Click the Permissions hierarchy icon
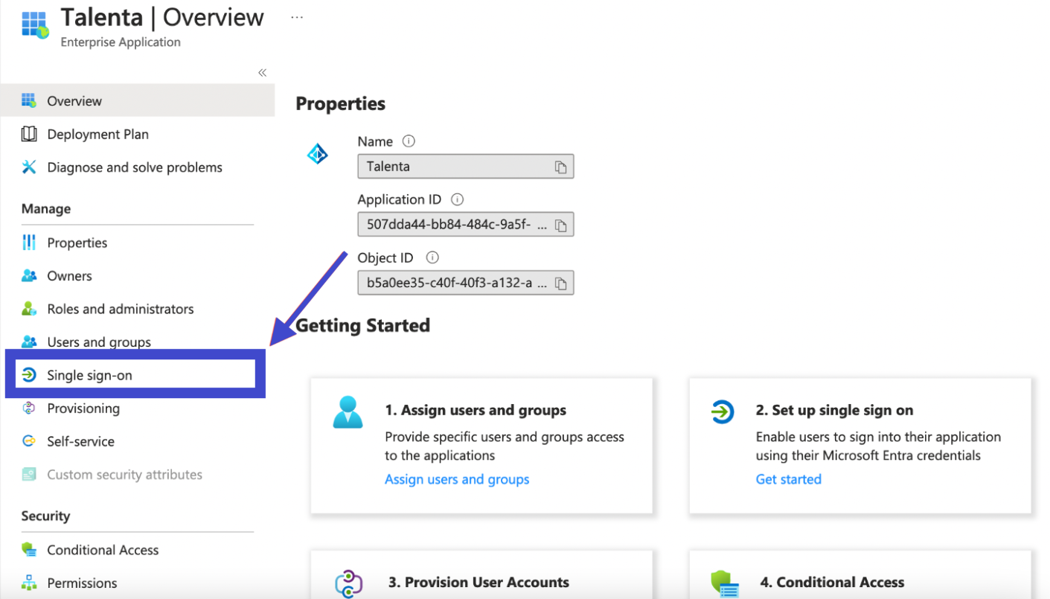The image size is (1050, 599). pos(29,582)
